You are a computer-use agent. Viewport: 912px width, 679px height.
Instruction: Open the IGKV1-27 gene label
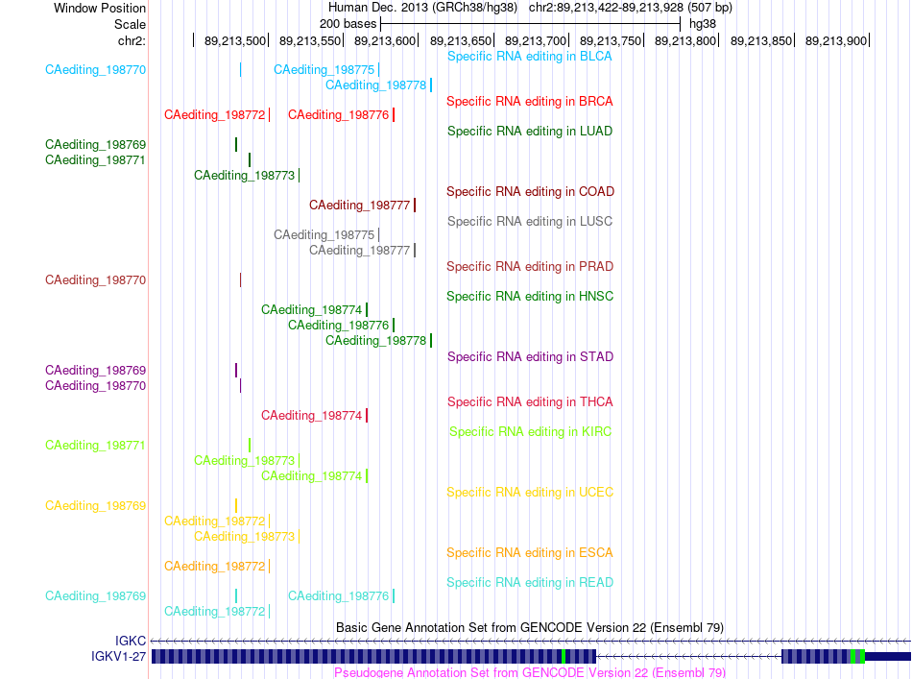[x=118, y=656]
